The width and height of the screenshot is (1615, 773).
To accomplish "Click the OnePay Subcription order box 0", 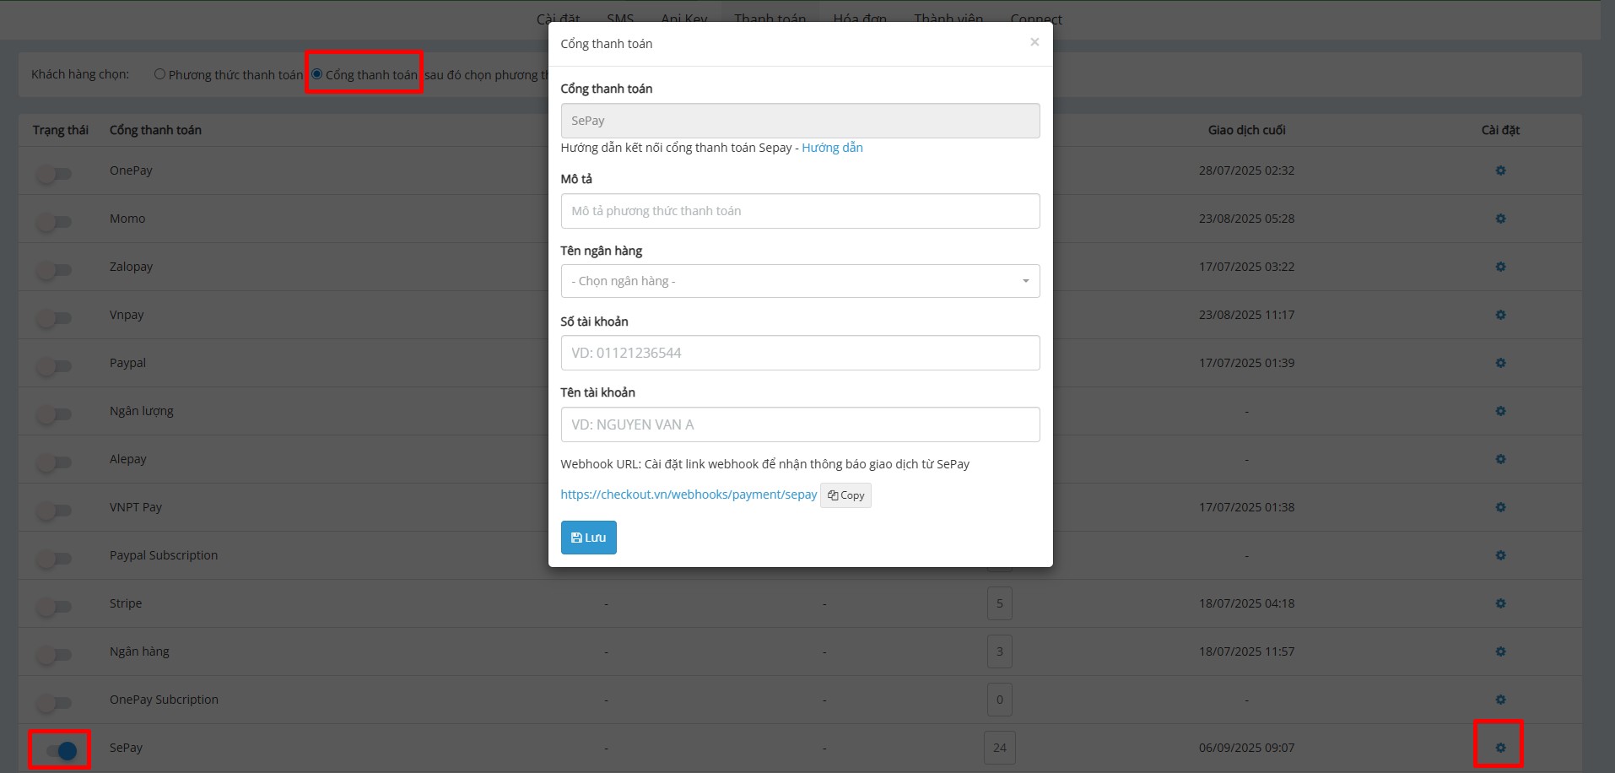I will [x=1000, y=700].
